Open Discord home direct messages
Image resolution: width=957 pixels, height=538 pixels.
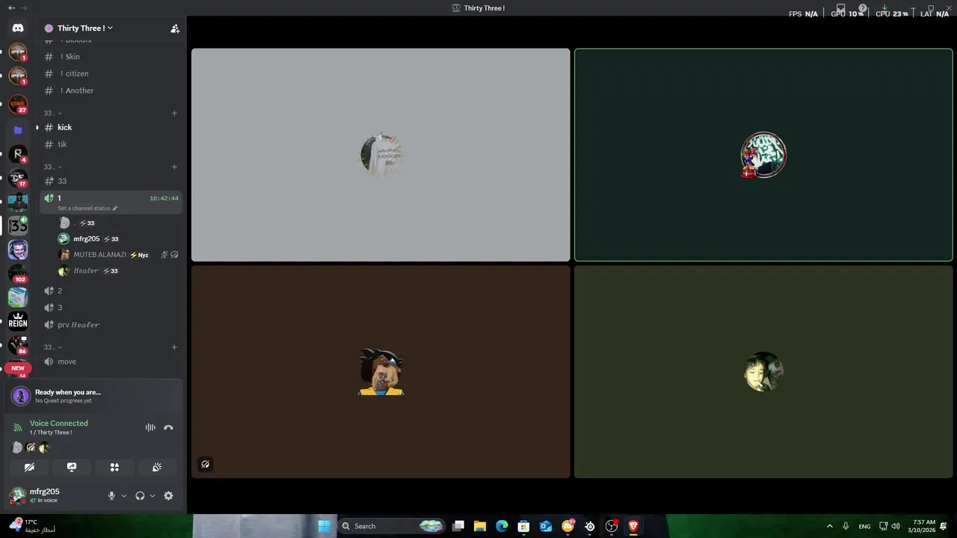[x=18, y=28]
